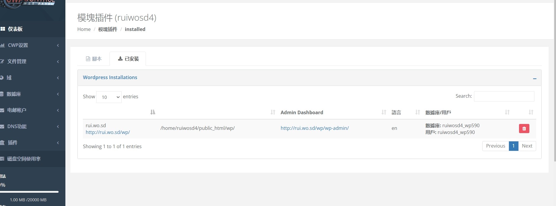
Task: Click the 語言 column header
Action: [x=396, y=112]
